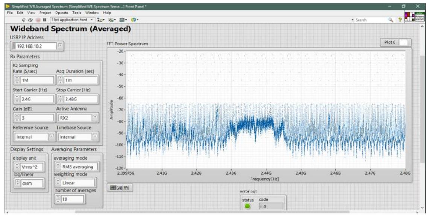Click the Stop Carrier 2.48G field
This screenshot has height=215, width=428.
[x=80, y=99]
